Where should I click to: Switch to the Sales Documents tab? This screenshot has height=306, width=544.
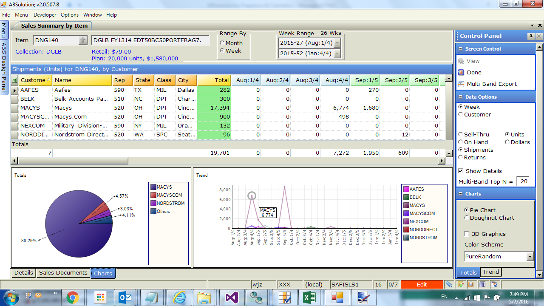coord(63,273)
